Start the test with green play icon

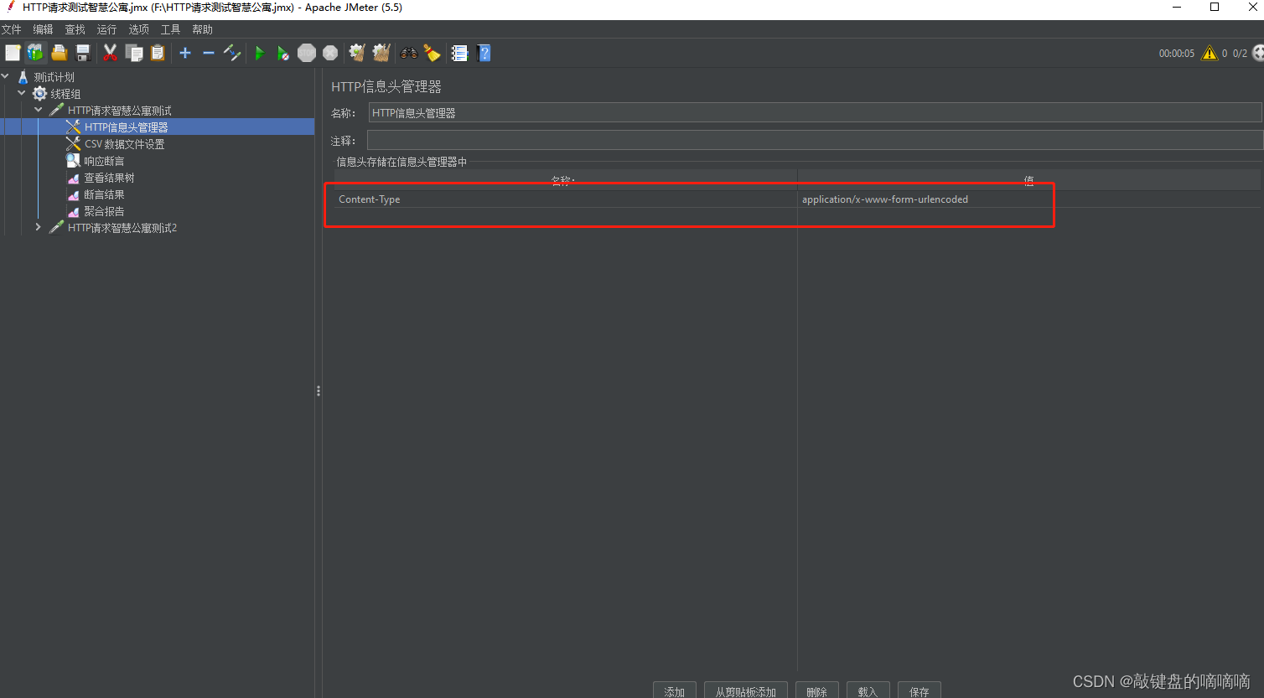click(x=260, y=53)
